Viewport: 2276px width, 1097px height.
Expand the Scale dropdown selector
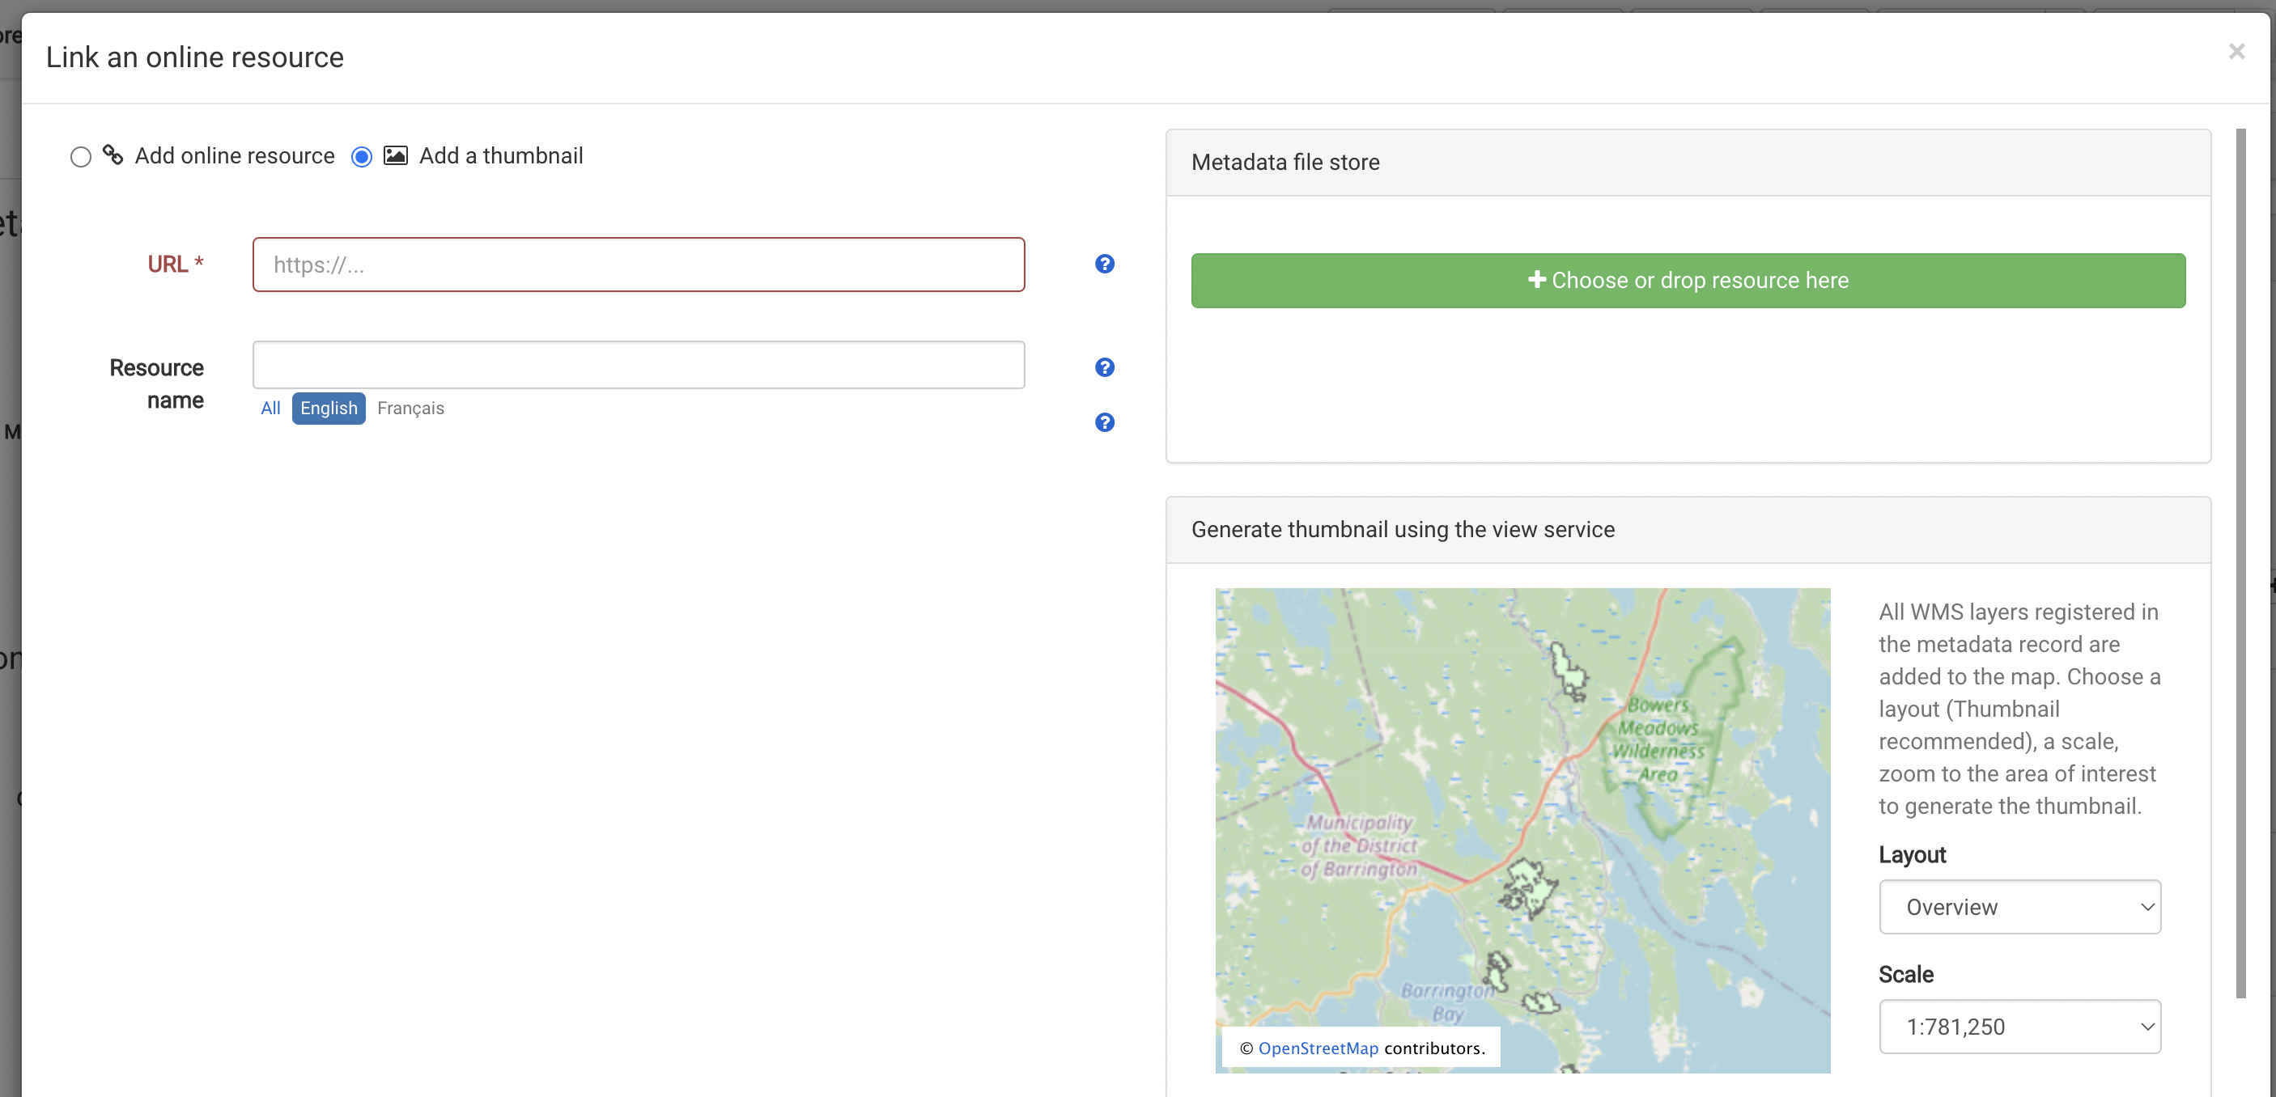coord(2019,1027)
